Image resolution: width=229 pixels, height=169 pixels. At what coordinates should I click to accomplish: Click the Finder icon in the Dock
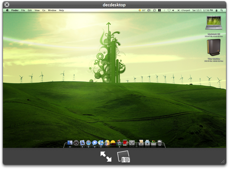[70, 143]
